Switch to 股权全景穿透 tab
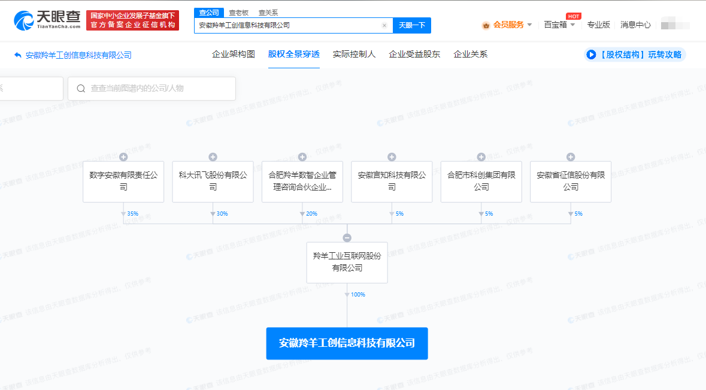Viewport: 706px width, 390px height. (x=293, y=55)
